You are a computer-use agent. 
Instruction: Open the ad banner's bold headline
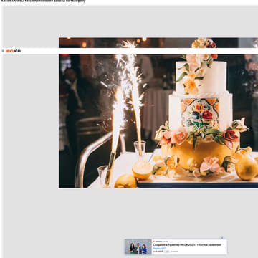pyautogui.click(x=187, y=245)
